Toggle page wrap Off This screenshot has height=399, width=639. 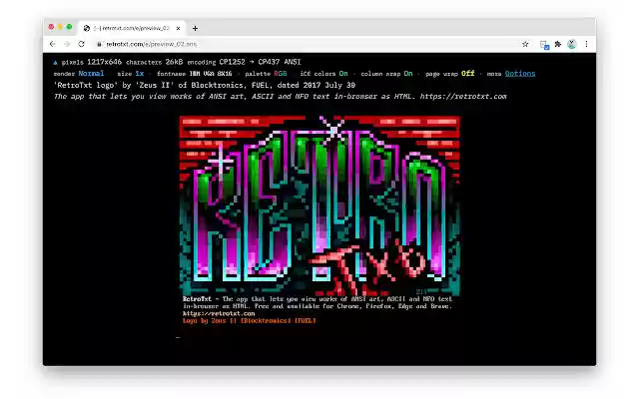[468, 73]
